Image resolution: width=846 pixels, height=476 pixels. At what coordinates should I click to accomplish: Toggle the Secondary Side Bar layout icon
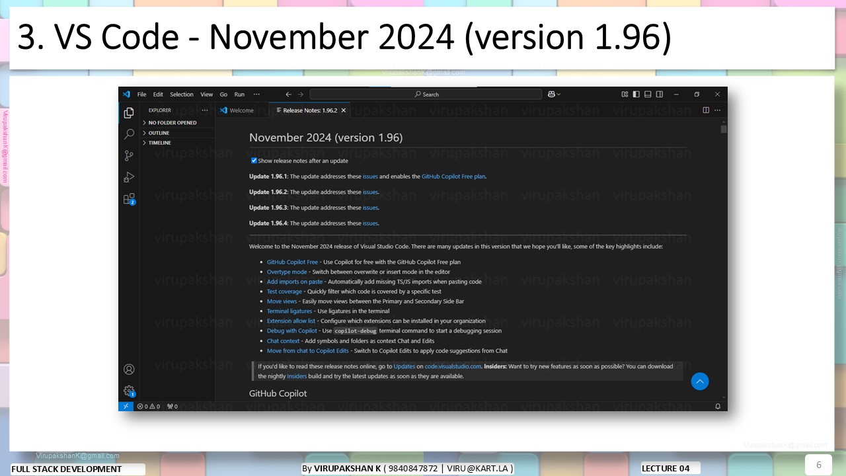[660, 95]
